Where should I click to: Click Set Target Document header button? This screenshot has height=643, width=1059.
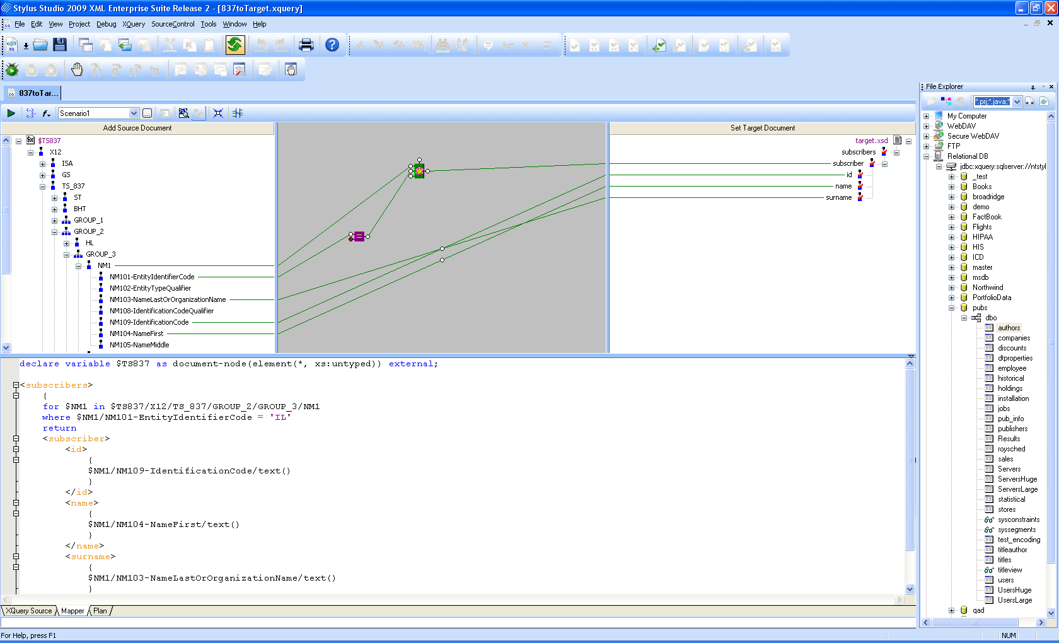tap(762, 128)
